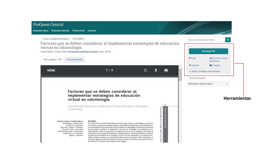Screen dimensions: 259x145
Task: Click 'Volver a la página Resultados' link
Action: pos(56,39)
